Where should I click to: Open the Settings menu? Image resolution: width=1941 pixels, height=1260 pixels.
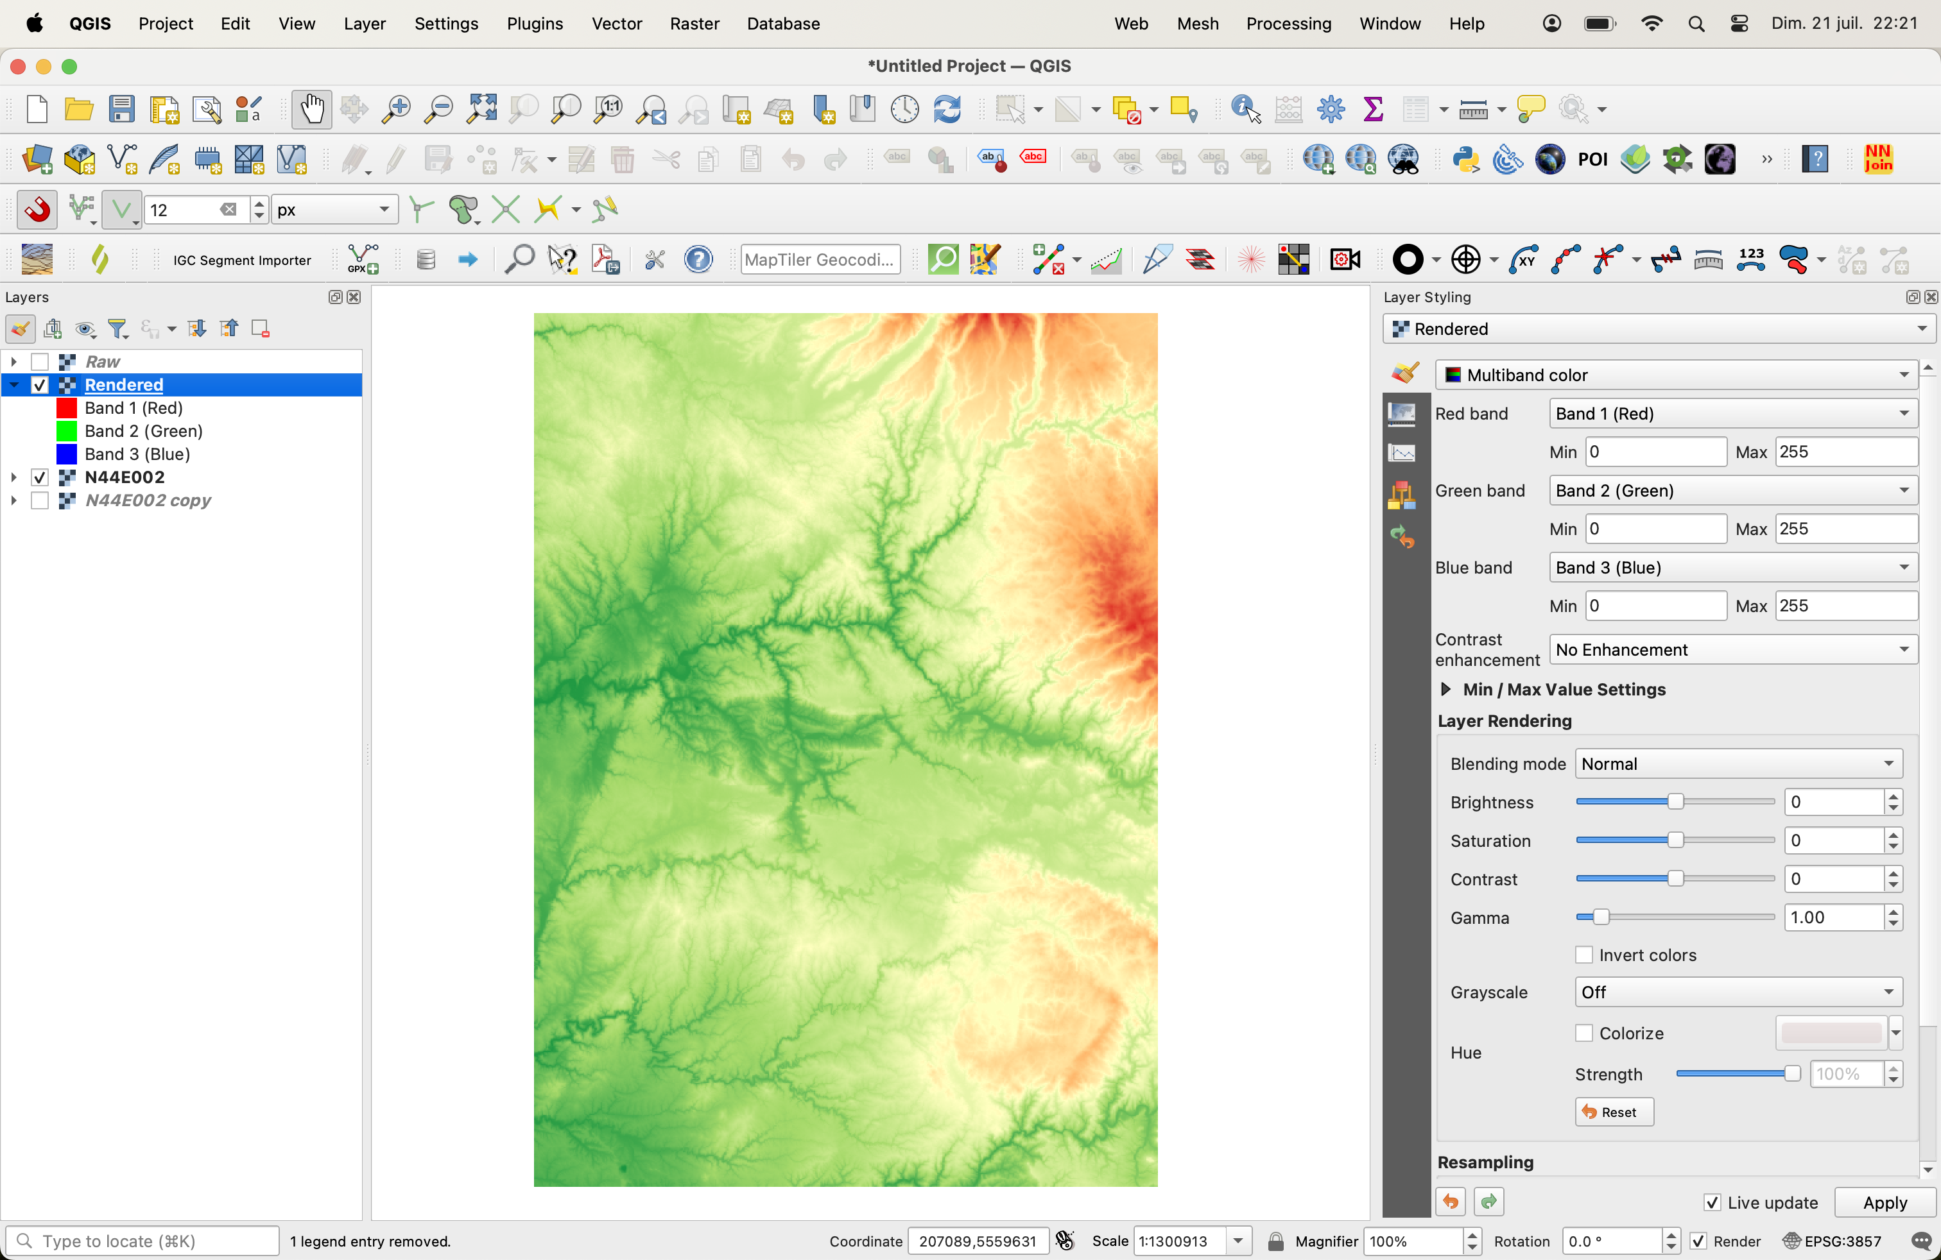click(x=446, y=24)
